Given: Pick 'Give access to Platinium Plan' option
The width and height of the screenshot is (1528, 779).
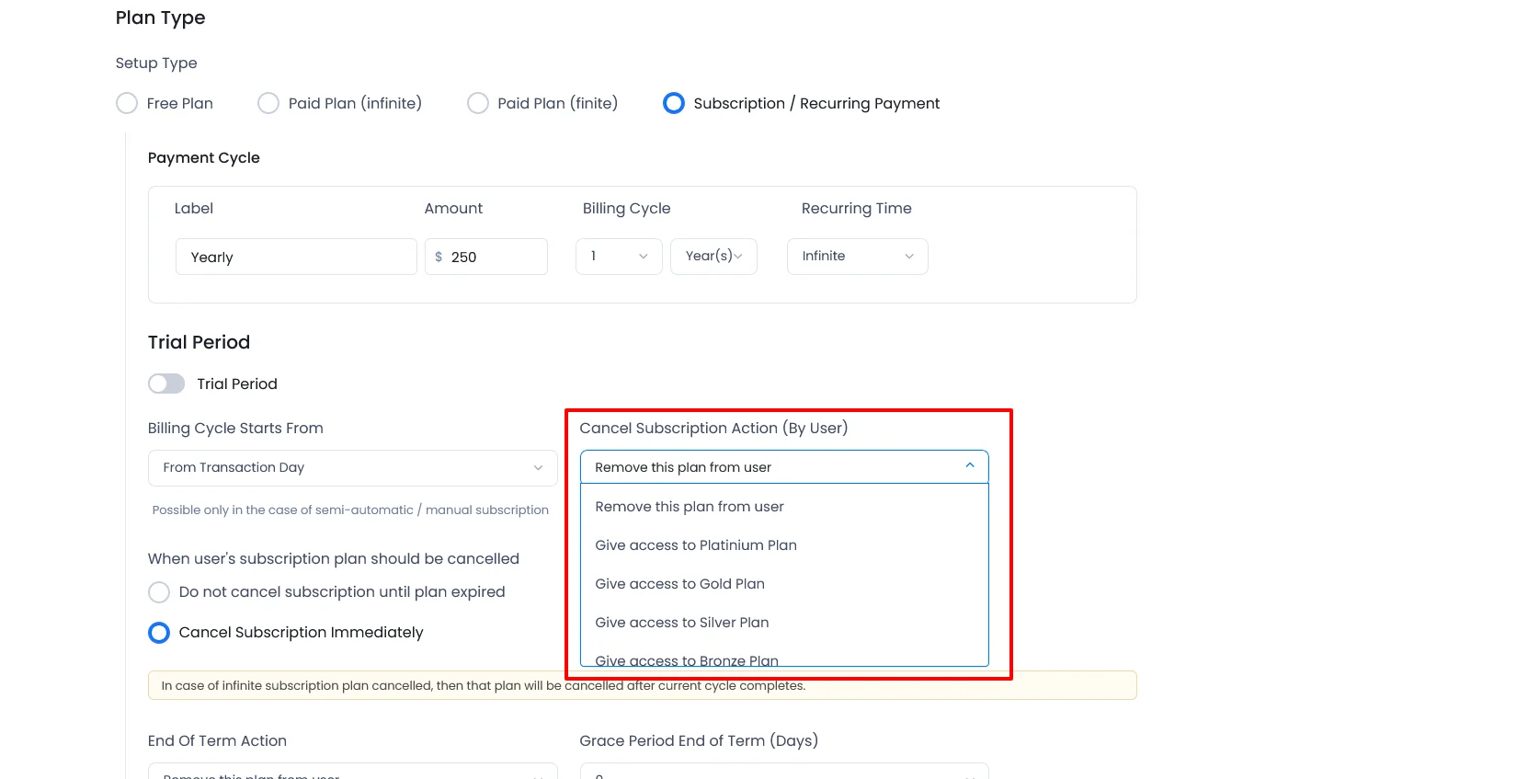Looking at the screenshot, I should point(696,545).
